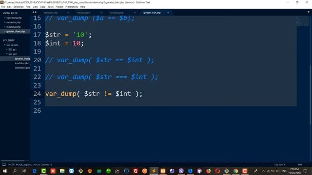The height and width of the screenshot is (175, 312).
Task: Close the greater_than.php tab
Action: 168,13
